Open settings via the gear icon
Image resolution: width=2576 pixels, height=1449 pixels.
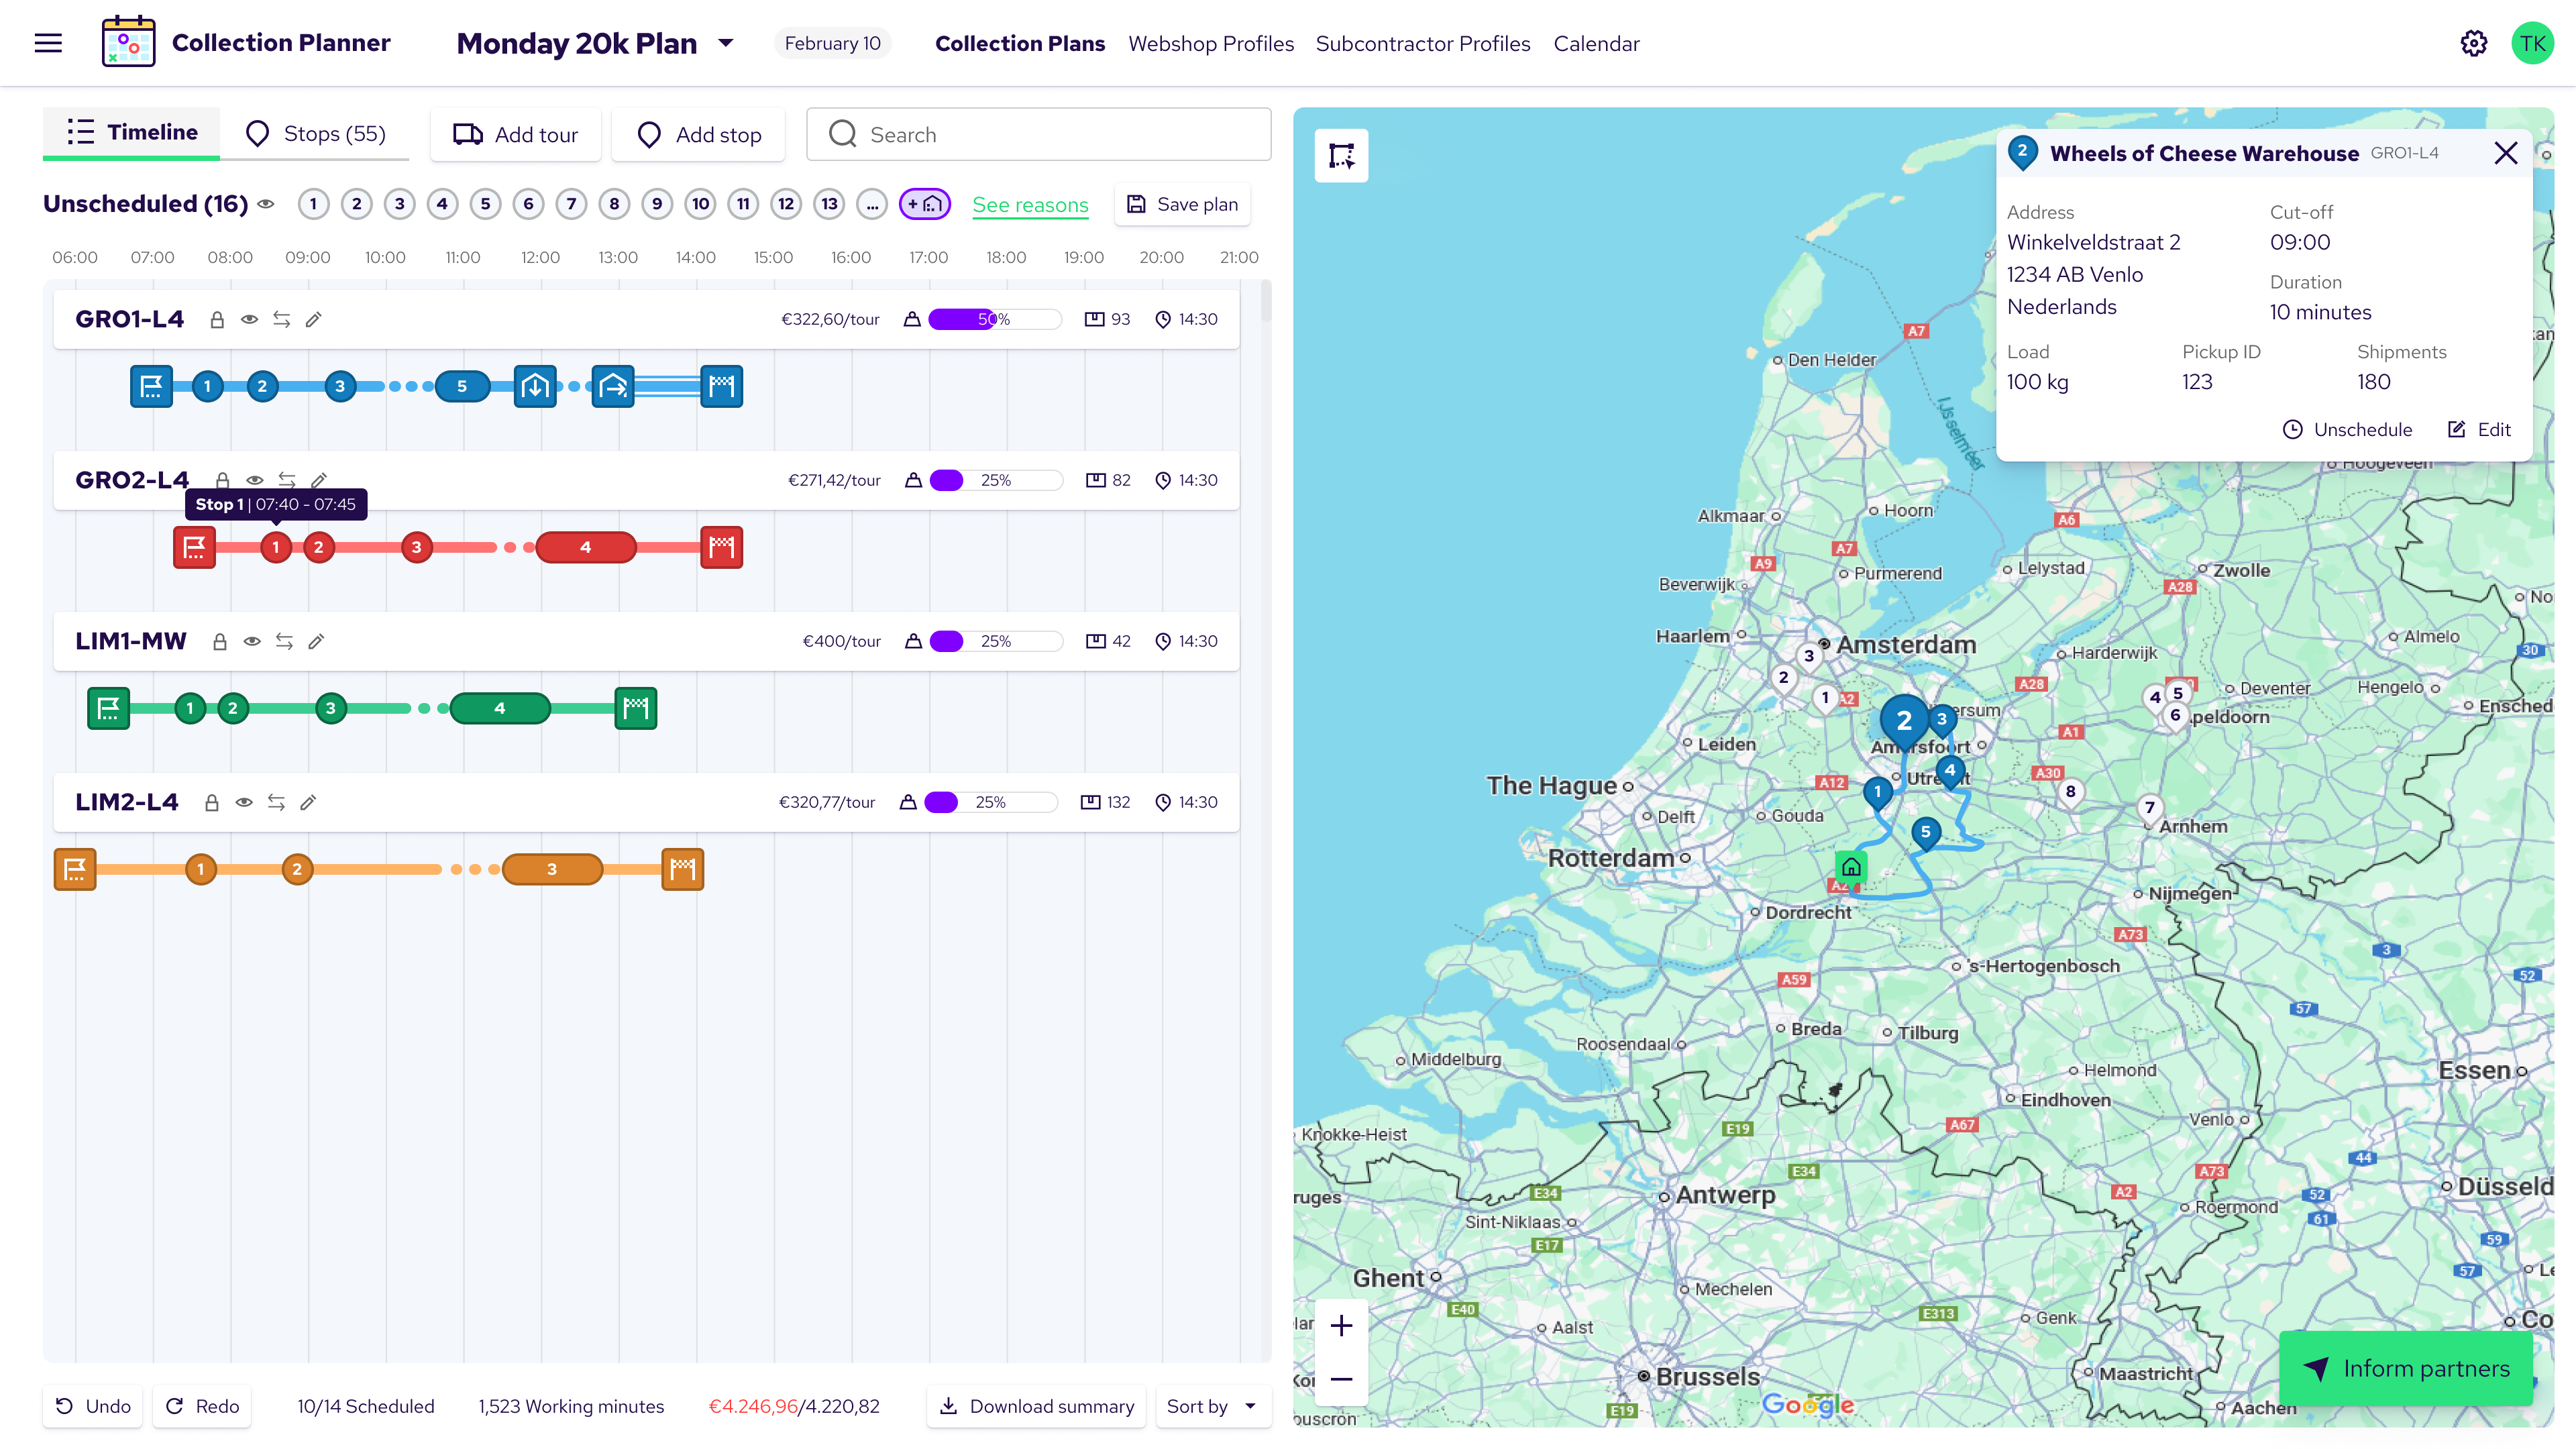(x=2473, y=43)
